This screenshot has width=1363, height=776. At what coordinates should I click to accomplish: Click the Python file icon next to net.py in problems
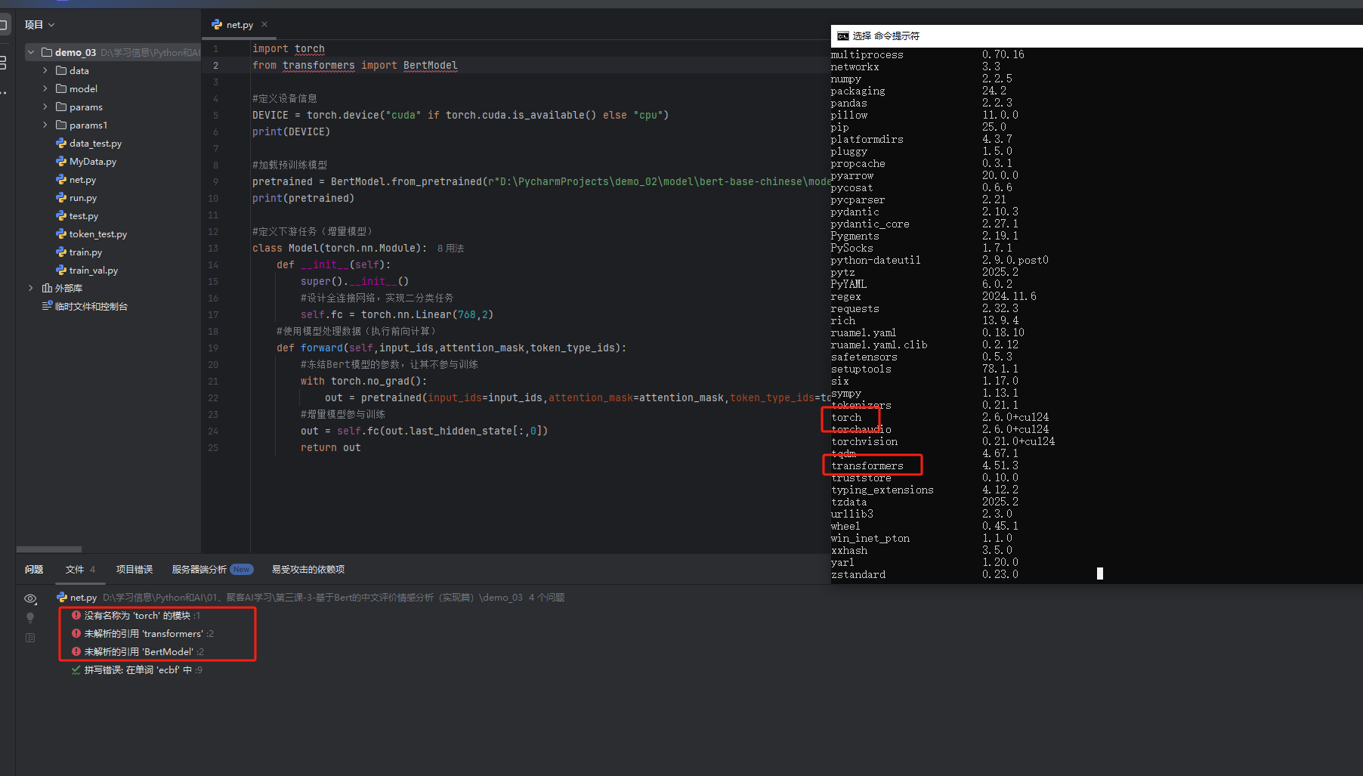click(x=62, y=597)
